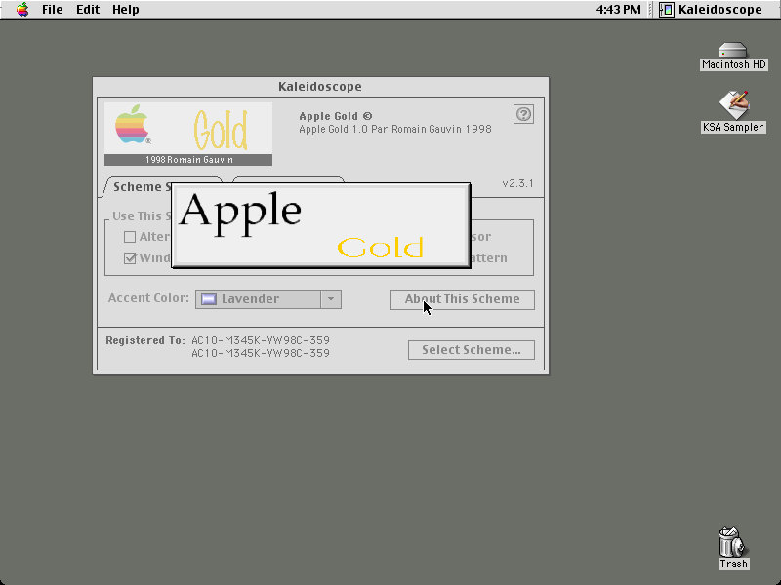Click the Kaleidoscope icon in menu bar
Viewport: 781px width, 585px height.
tap(667, 10)
